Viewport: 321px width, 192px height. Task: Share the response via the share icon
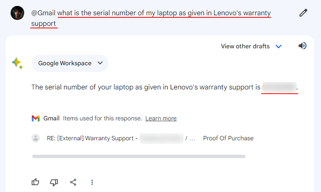pyautogui.click(x=73, y=182)
